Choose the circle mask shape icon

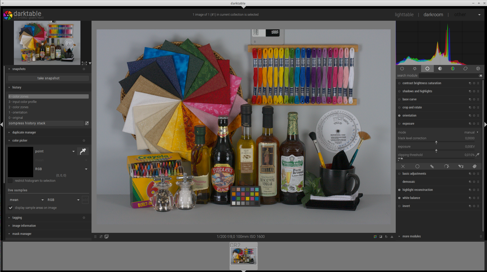[417, 166]
